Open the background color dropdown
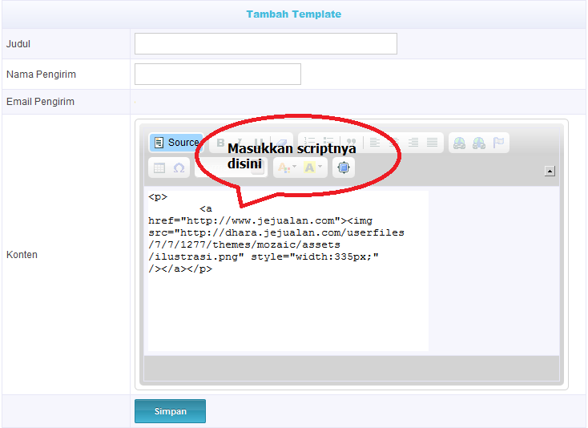 click(313, 168)
